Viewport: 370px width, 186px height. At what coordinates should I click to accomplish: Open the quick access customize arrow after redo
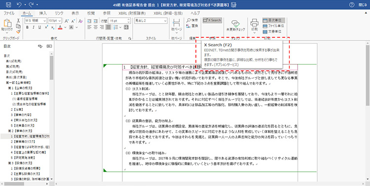(x=37, y=4)
